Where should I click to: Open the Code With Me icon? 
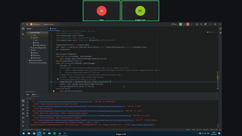pyautogui.click(x=197, y=24)
